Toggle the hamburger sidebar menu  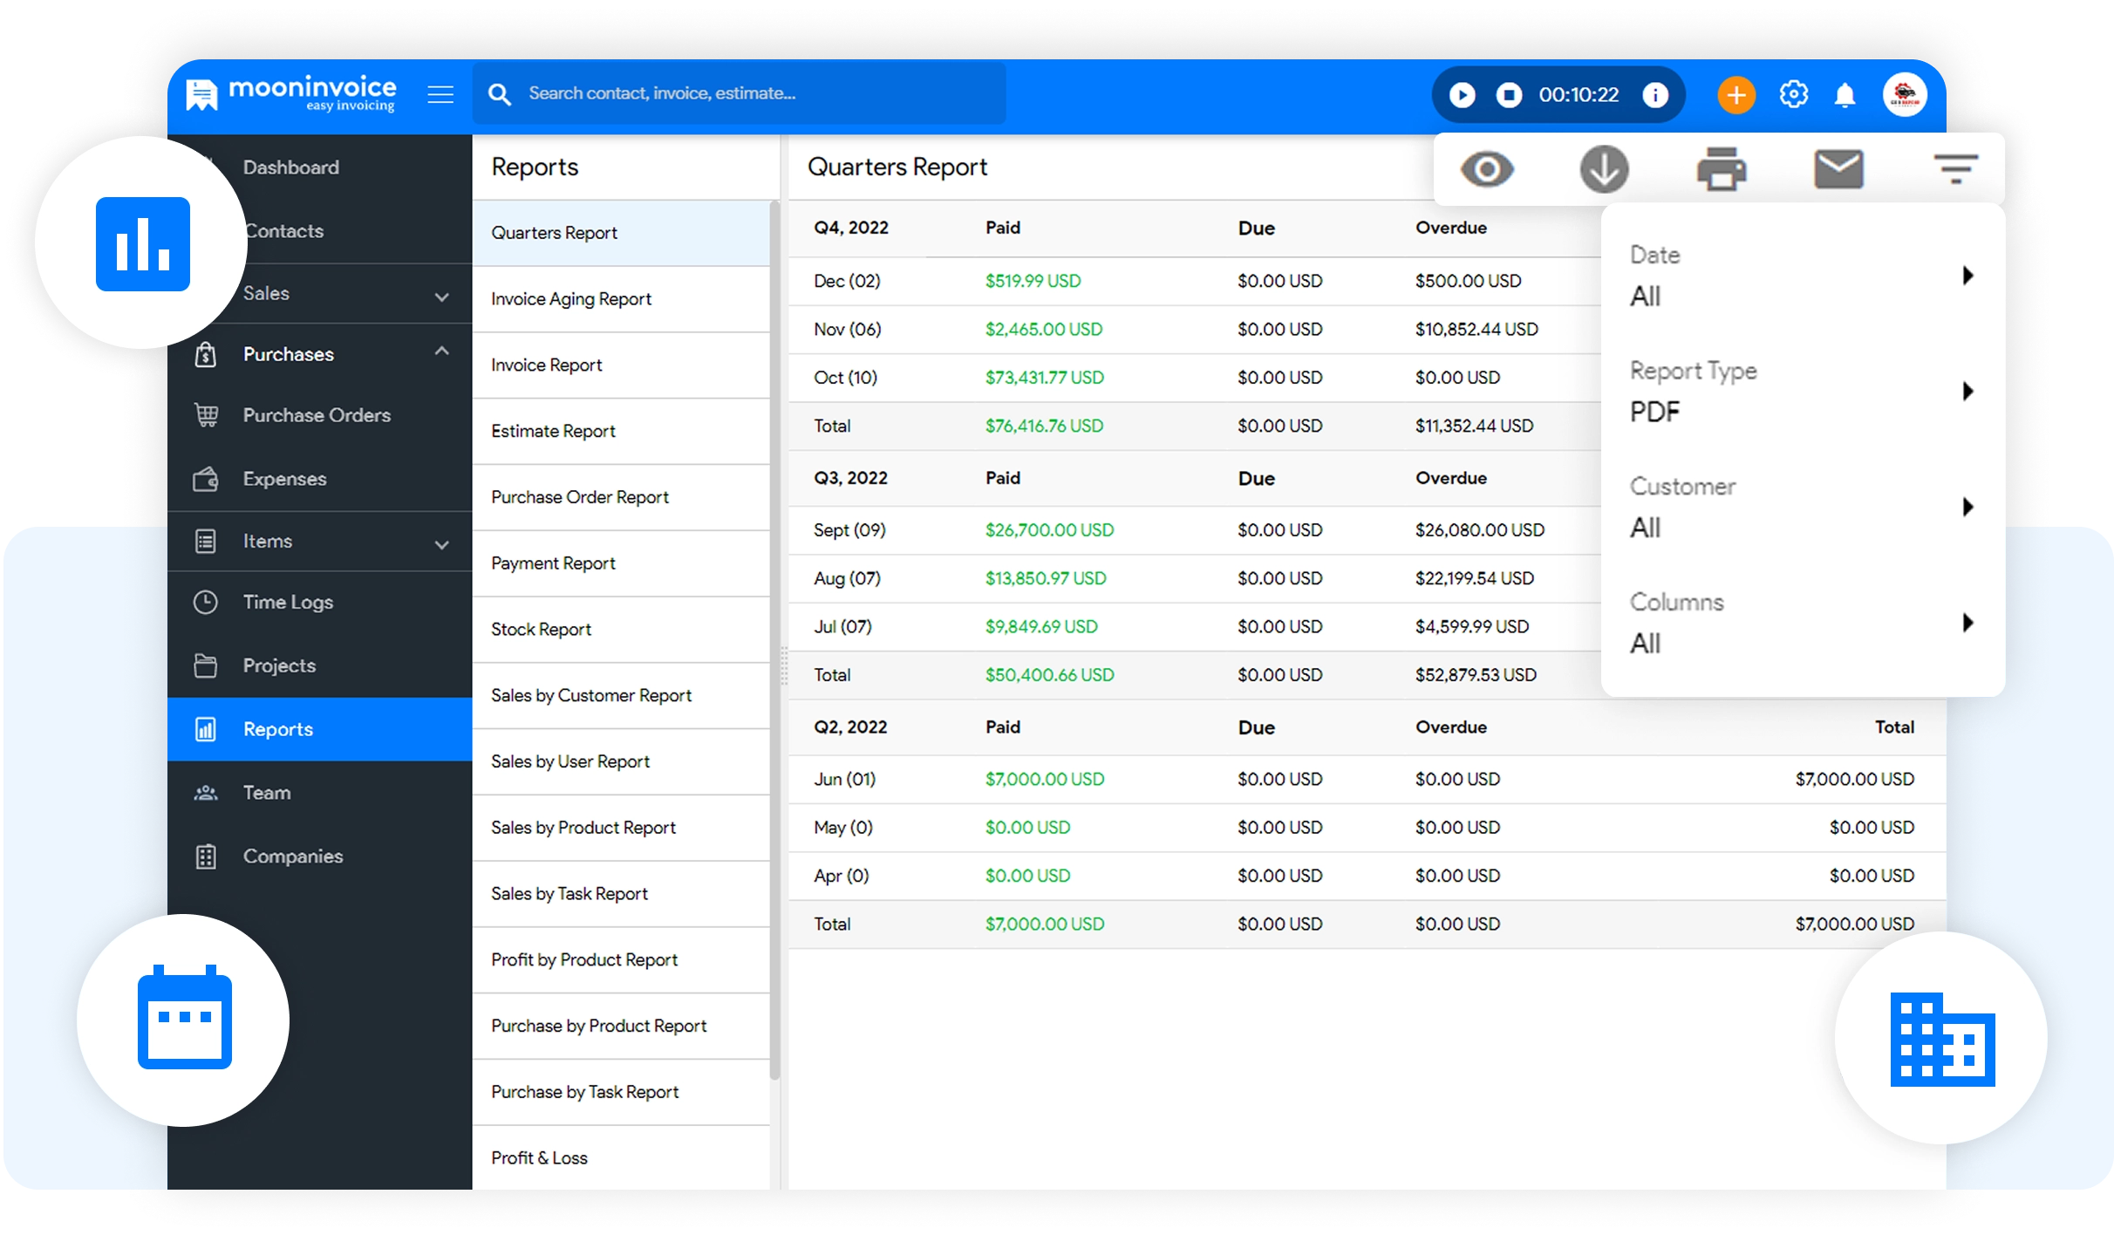[x=440, y=94]
